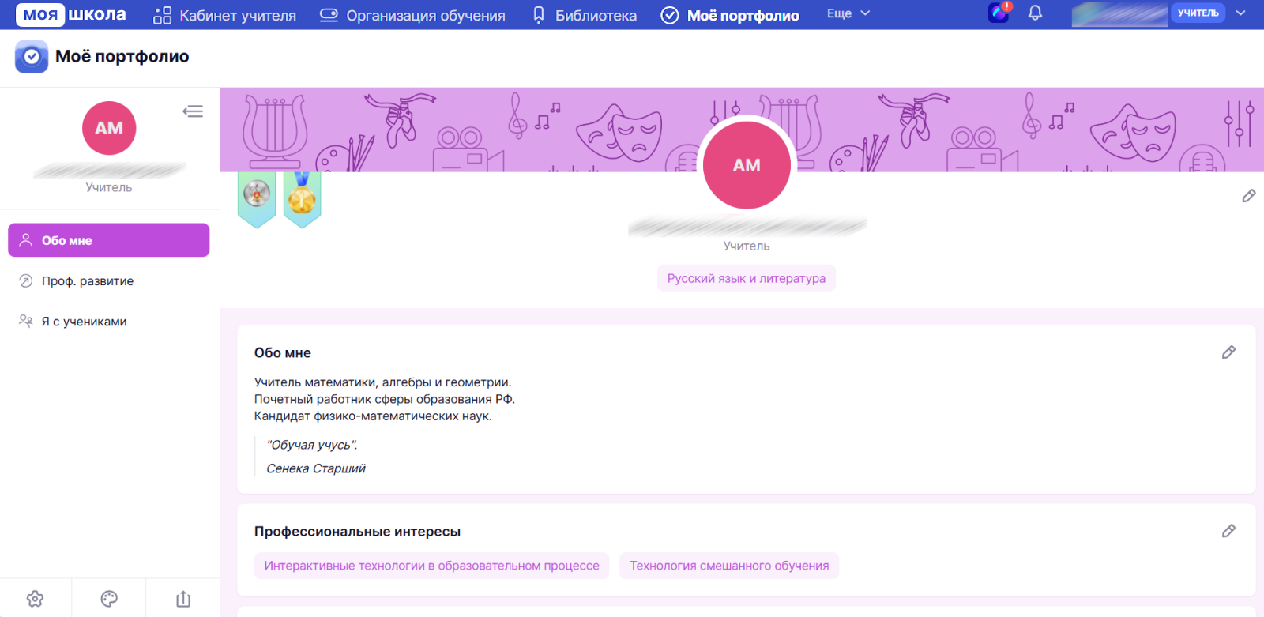1264x617 pixels.
Task: Open the theme palette icon
Action: pos(109,599)
